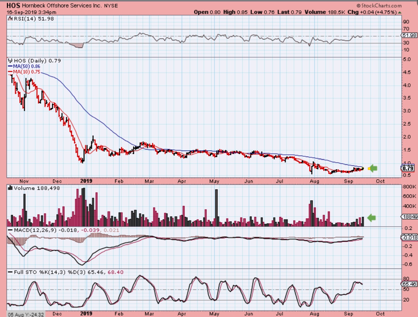Click the Mar label on the price panel date axis
This screenshot has height=317, width=418.
tap(149, 181)
